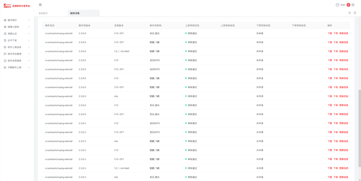This screenshot has width=361, height=181.
Task: Switch to the 系统首页 tab
Action: 43,13
